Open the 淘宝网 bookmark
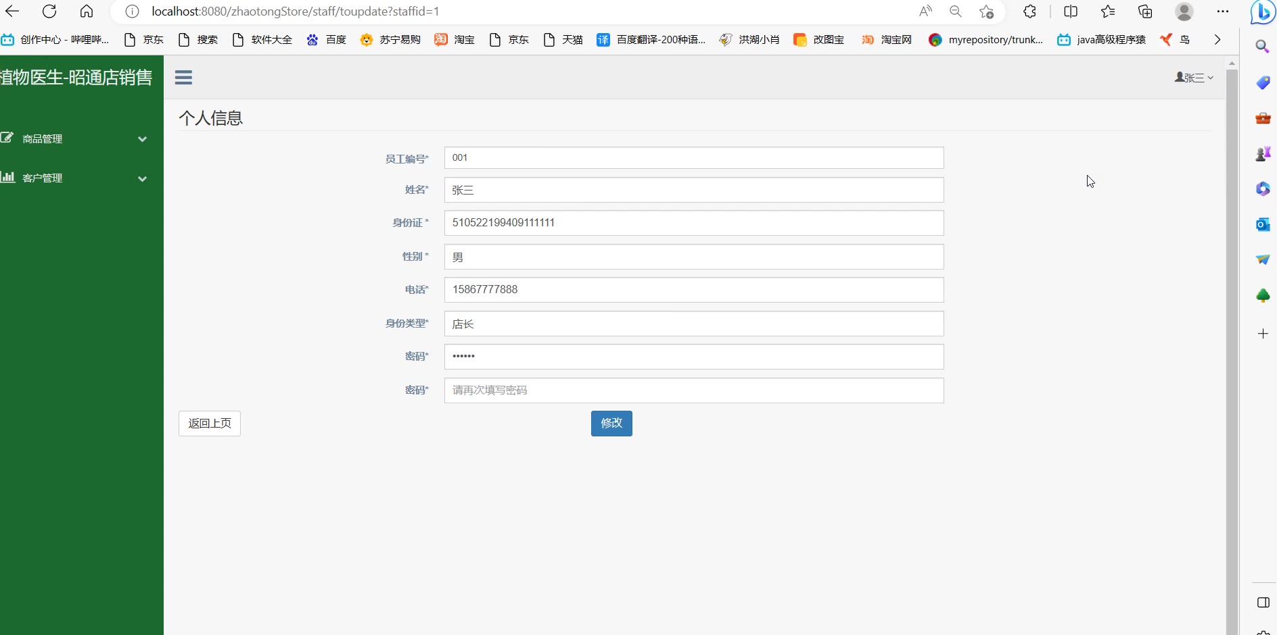This screenshot has width=1277, height=635. tap(887, 40)
